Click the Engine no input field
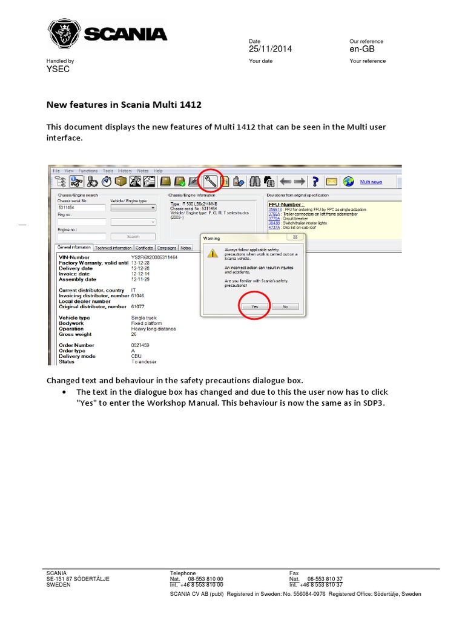Screen dimensions: 465x620 coord(82,237)
